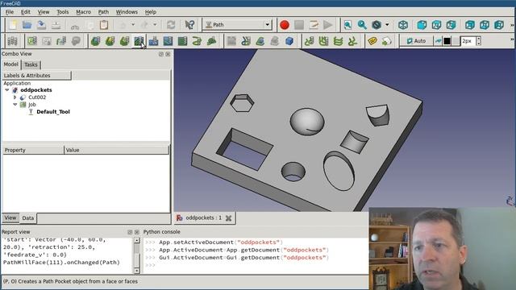
Task: Open the View menu
Action: click(43, 12)
